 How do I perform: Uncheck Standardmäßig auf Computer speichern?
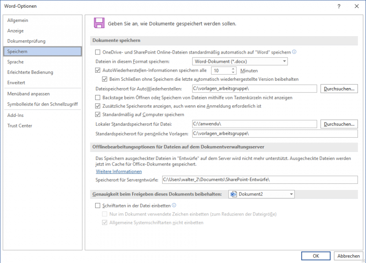(x=98, y=114)
